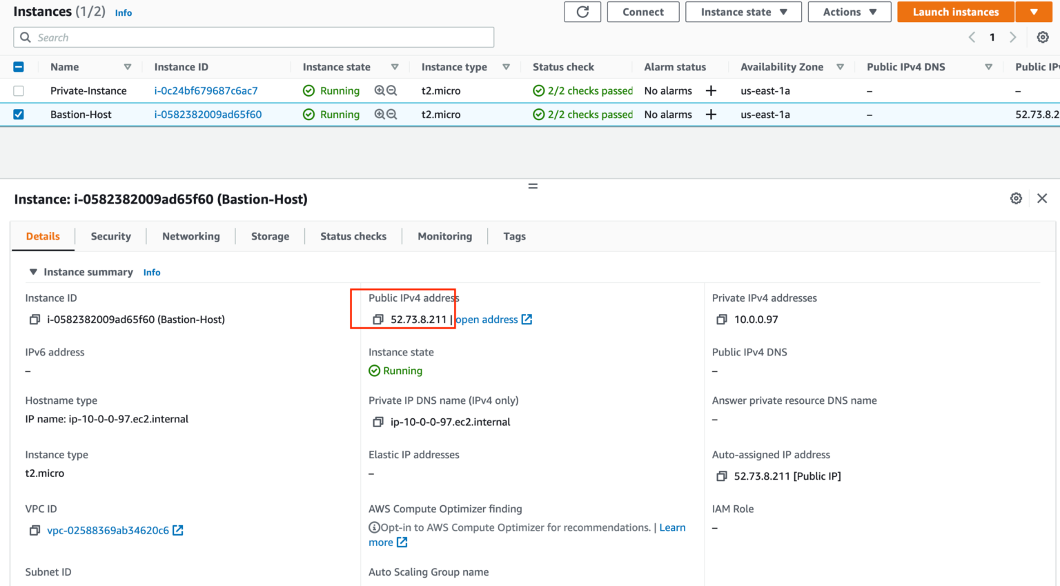The image size is (1060, 586).
Task: Refresh the instances list
Action: [x=582, y=12]
